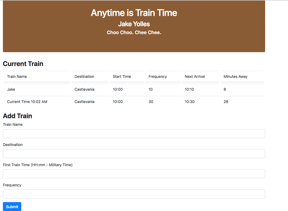Focus the Train Name input field

click(134, 134)
